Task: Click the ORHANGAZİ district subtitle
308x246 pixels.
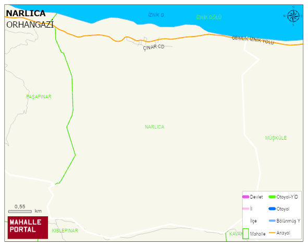Action: point(30,25)
